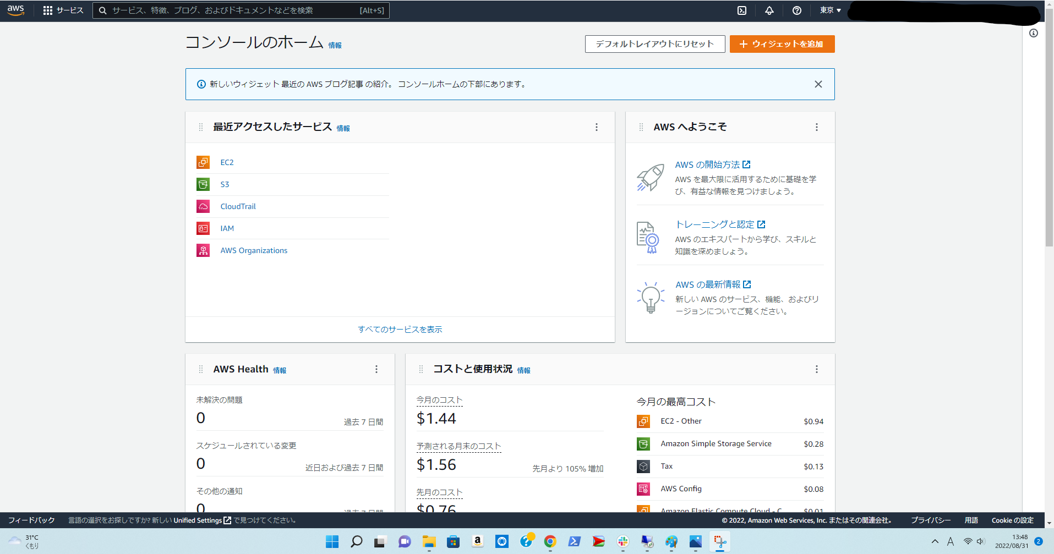Open the コストと使用状況 widget options menu
The height and width of the screenshot is (554, 1054).
[x=817, y=369]
